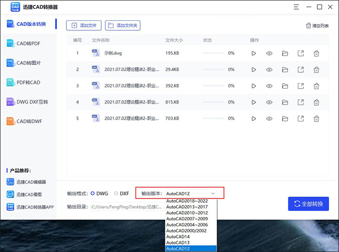
Task: Clear the list with 清空列表
Action: pos(317,26)
